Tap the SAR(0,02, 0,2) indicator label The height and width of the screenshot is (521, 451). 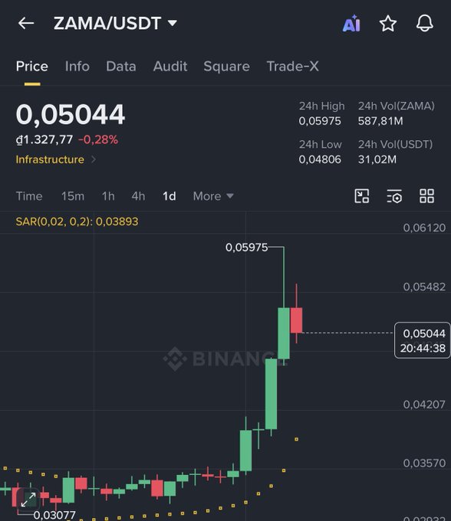77,221
